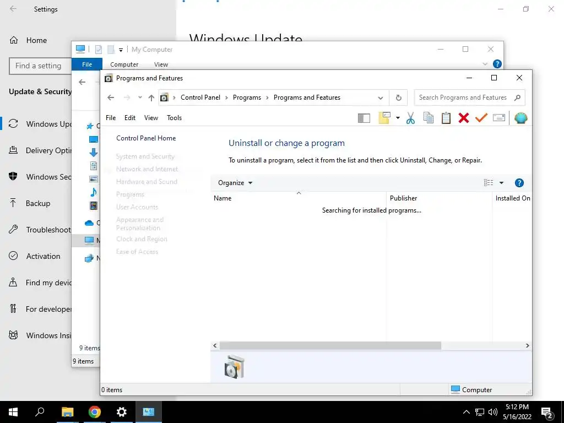Click the horizontal scrollbar thumb

(x=330, y=346)
